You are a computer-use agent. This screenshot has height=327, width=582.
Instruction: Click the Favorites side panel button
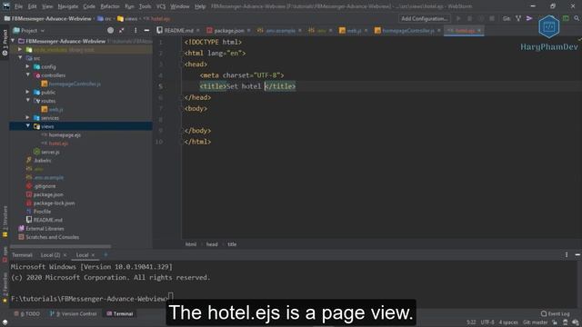coord(5,289)
